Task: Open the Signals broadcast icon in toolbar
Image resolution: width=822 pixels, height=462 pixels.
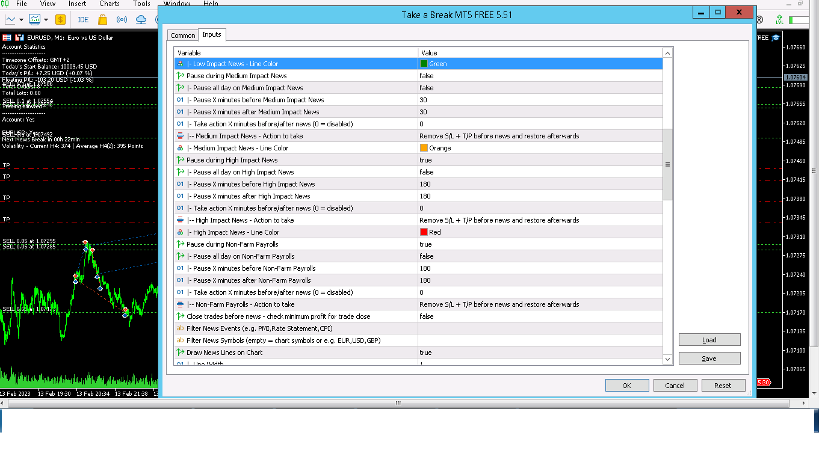Action: coord(122,20)
